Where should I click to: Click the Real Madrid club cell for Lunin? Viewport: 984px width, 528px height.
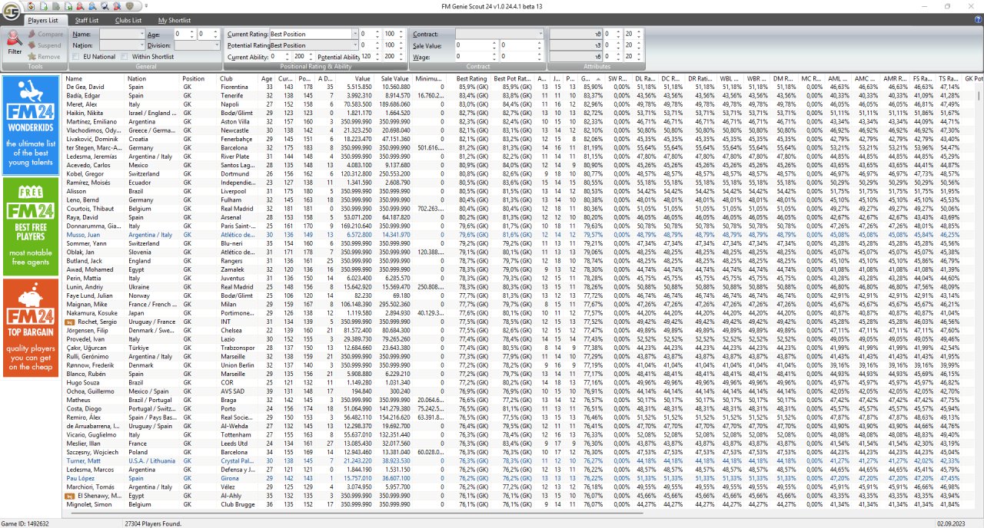pos(235,286)
